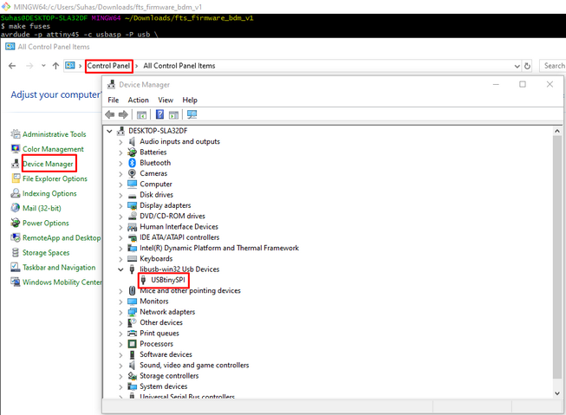566x415 pixels.
Task: Open File Explorer Options link
Action: coord(55,178)
